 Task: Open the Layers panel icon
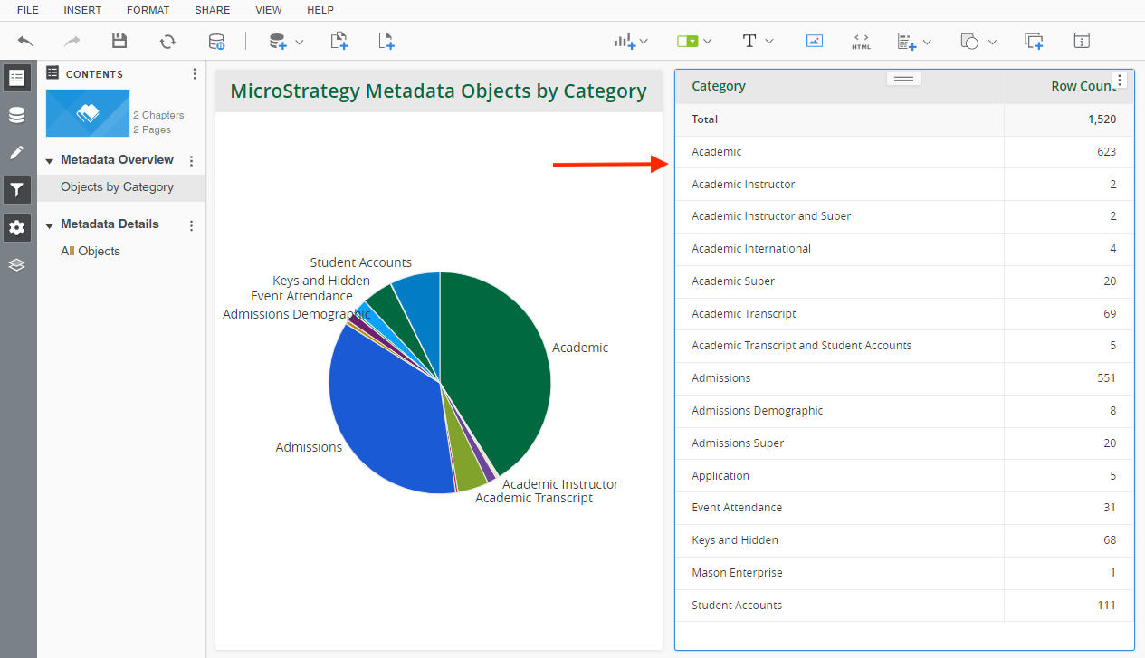coord(16,265)
